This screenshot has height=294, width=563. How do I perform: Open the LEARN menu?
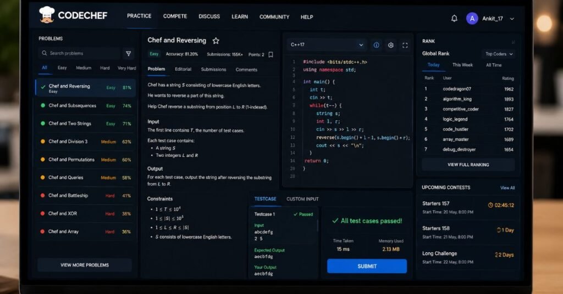pyautogui.click(x=240, y=17)
